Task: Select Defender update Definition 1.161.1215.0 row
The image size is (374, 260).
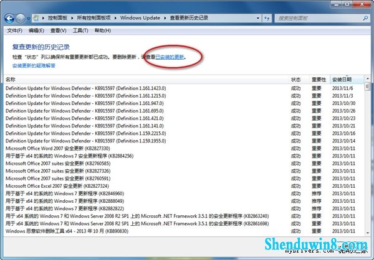Action: [x=184, y=96]
